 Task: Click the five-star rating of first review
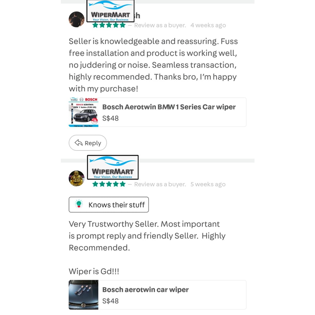(109, 25)
